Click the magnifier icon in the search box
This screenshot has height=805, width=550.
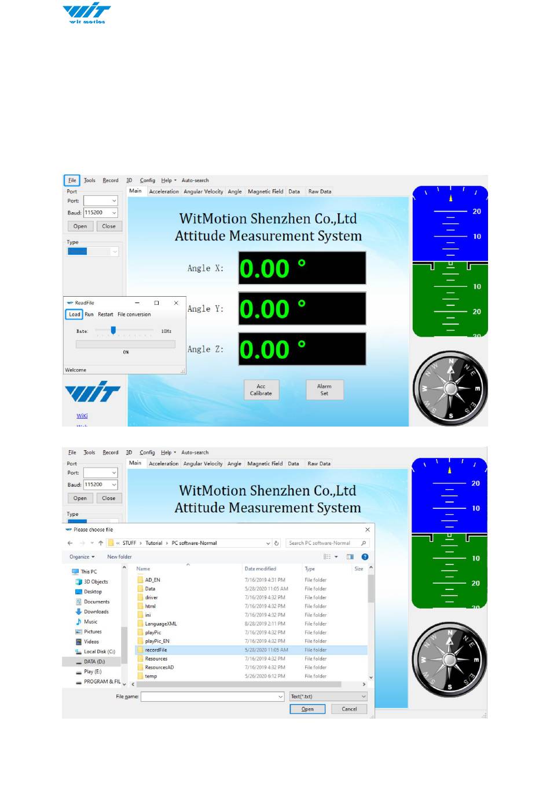[364, 543]
